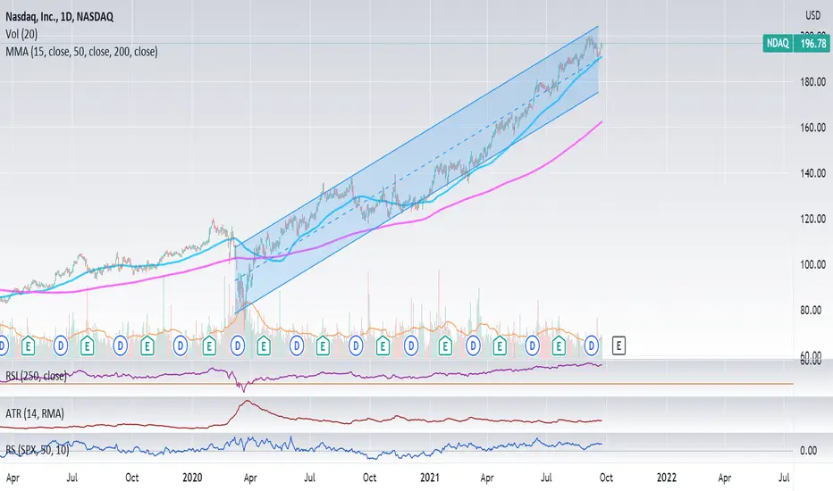Screen dimensions: 833x491
Task: Click the gray upcoming earnings E marker
Action: (x=618, y=345)
